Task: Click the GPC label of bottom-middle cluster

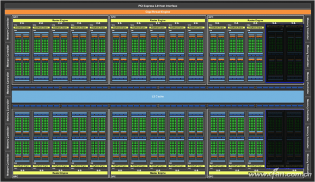Action: coord(113,176)
